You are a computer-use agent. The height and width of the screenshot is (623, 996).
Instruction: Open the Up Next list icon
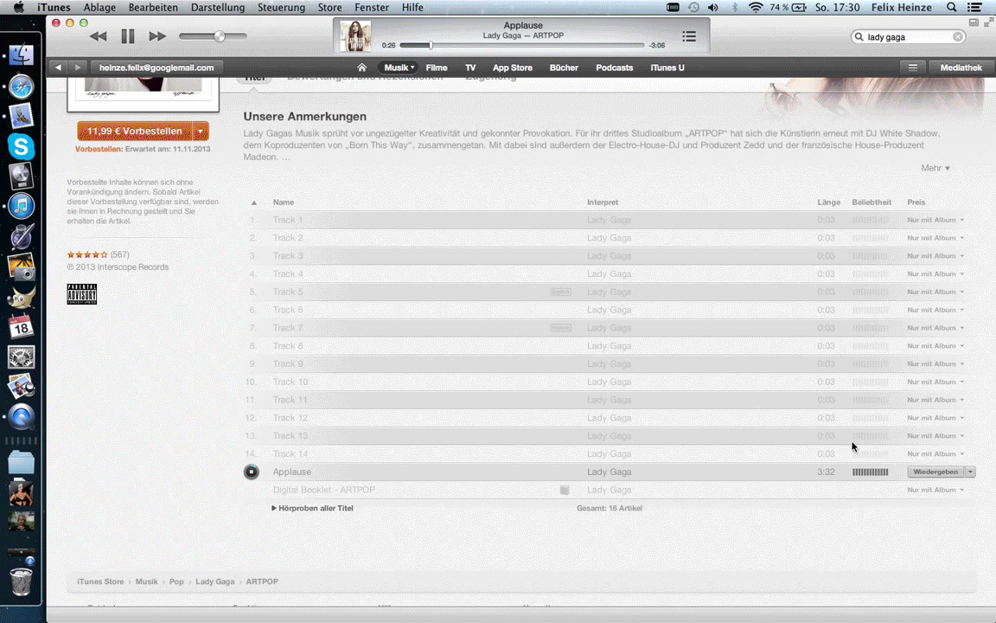[689, 36]
